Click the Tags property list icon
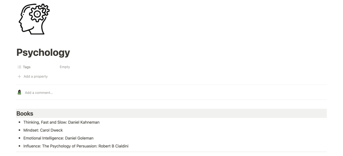 point(19,67)
